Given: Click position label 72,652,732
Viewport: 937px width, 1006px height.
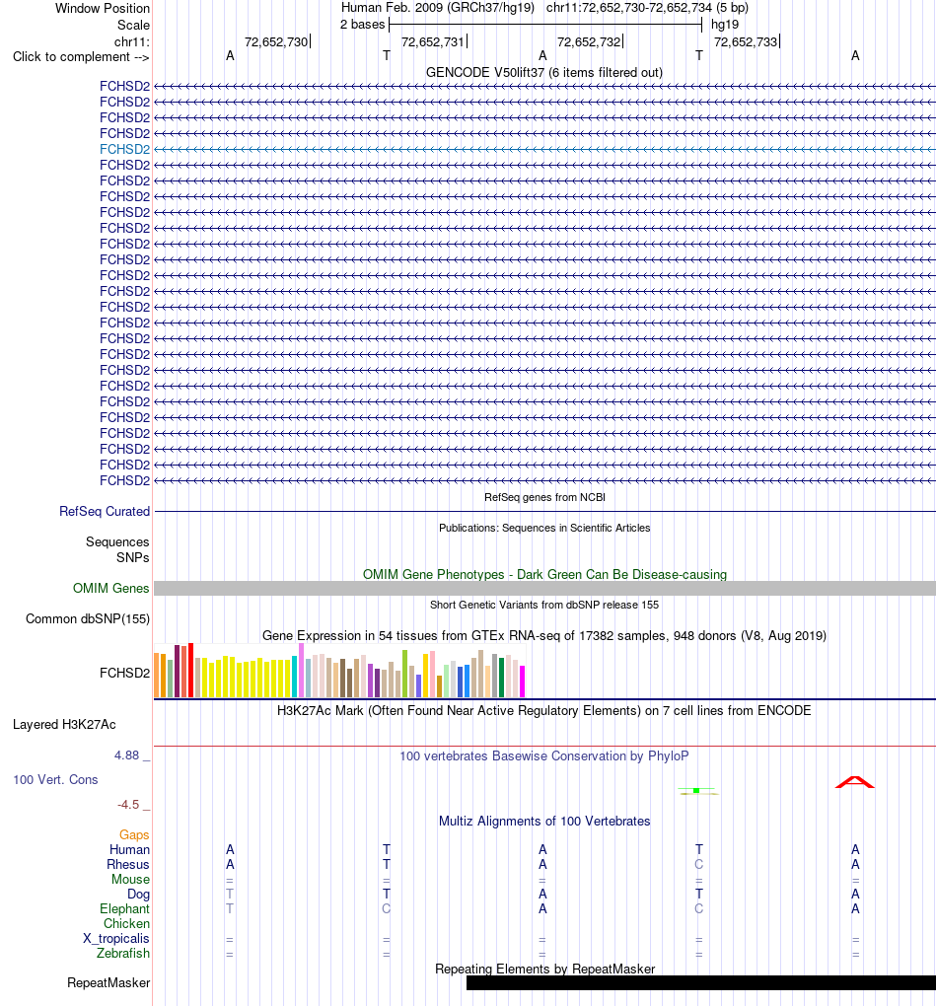Looking at the screenshot, I should click(589, 41).
